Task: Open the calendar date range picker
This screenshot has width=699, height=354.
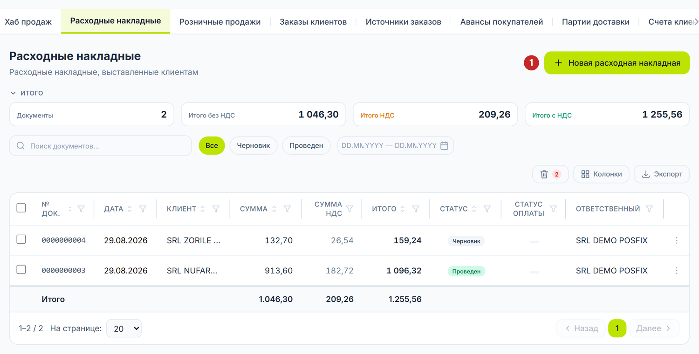Action: 444,146
